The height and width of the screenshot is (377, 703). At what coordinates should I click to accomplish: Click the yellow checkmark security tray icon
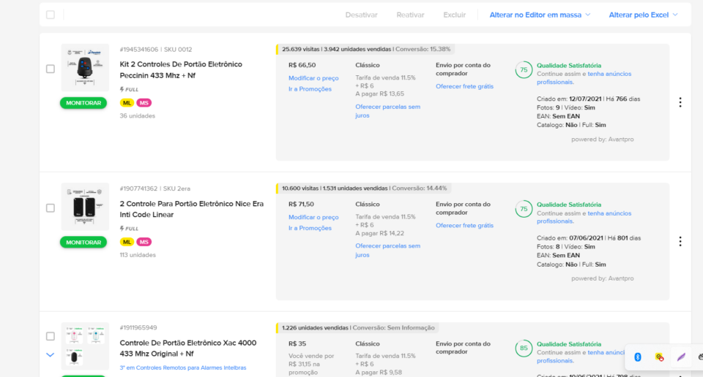pos(659,357)
